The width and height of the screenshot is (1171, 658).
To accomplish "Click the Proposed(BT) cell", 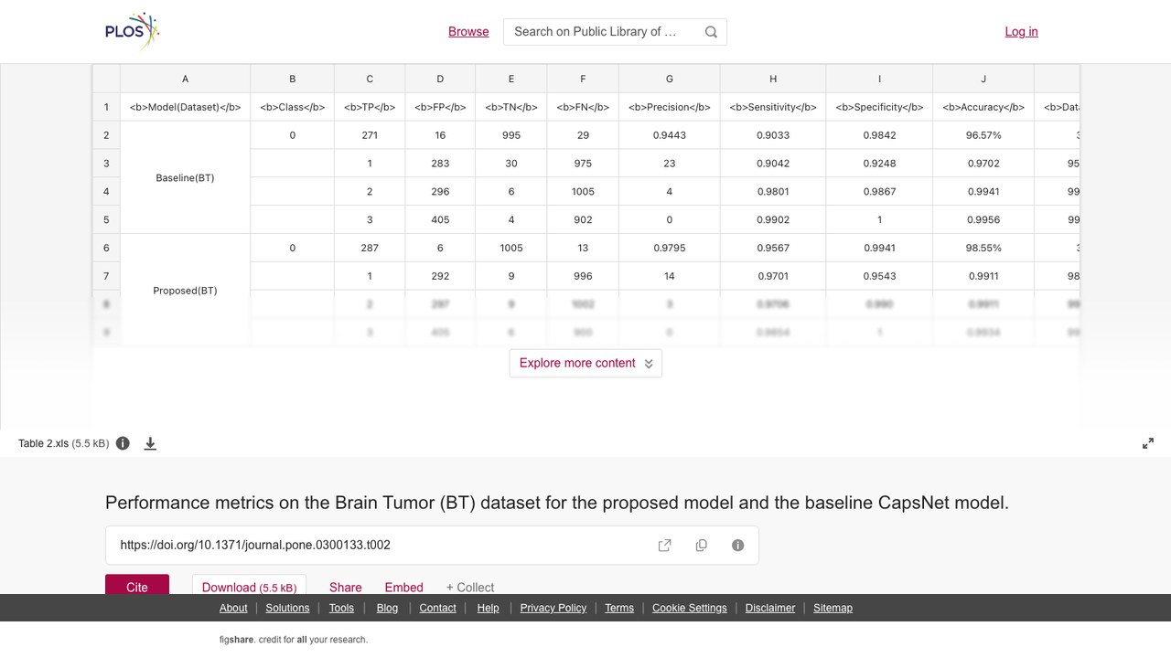I will pos(185,290).
